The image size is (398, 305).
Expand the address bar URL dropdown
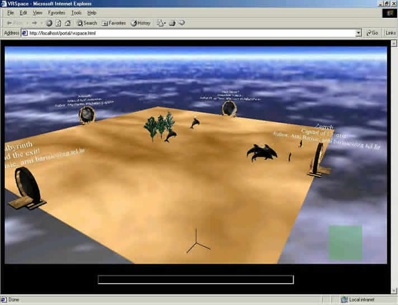point(358,33)
